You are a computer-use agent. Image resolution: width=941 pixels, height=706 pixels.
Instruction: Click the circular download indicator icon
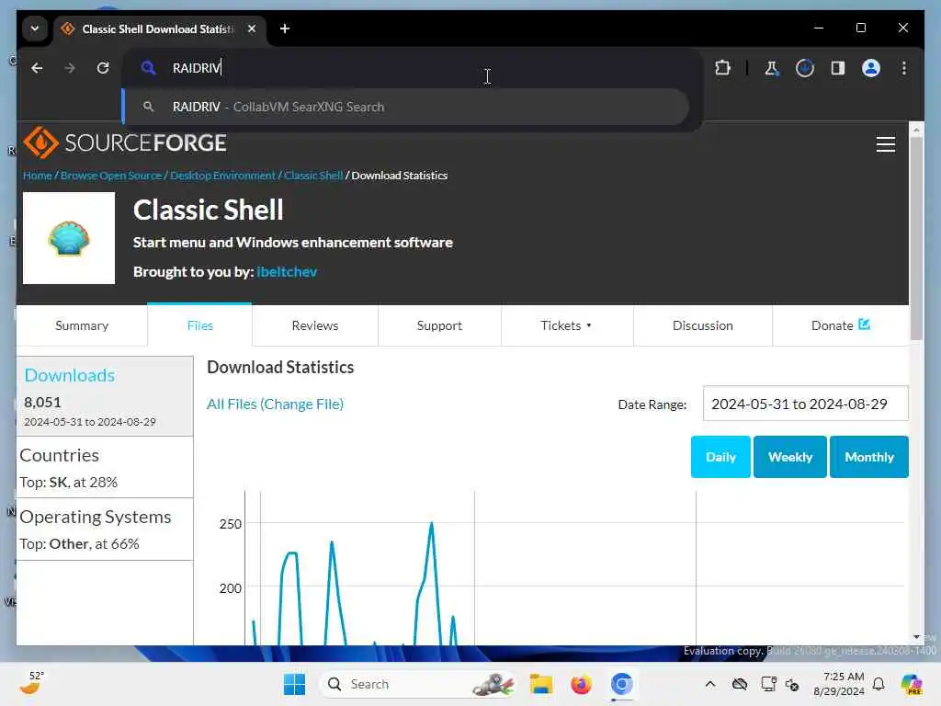point(805,68)
